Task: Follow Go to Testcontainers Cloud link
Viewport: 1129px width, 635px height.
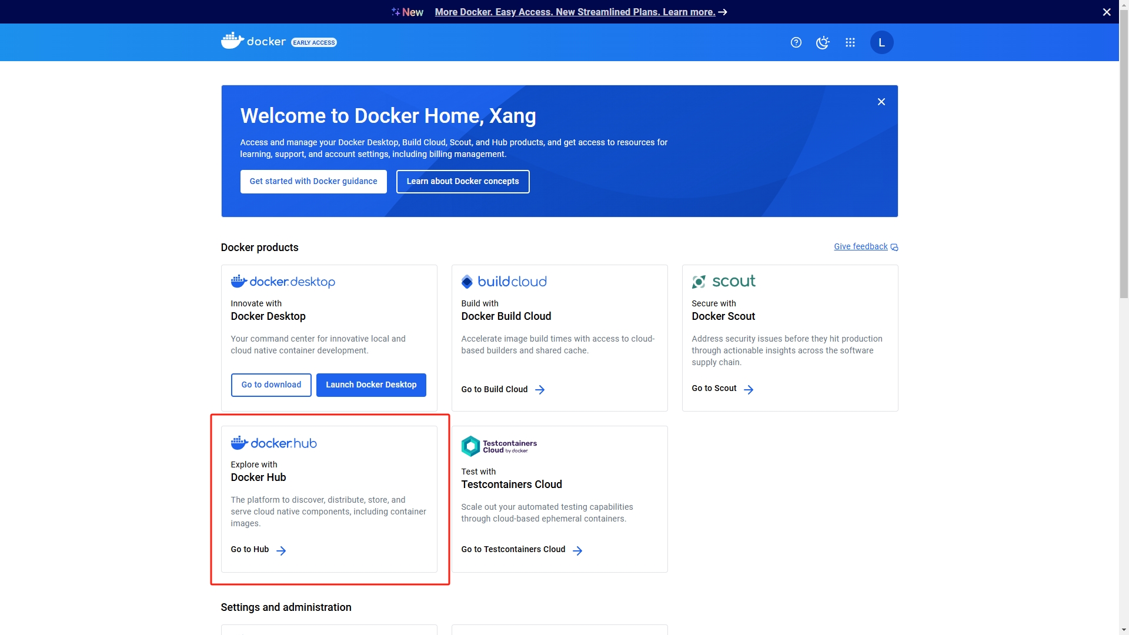Action: 513,550
